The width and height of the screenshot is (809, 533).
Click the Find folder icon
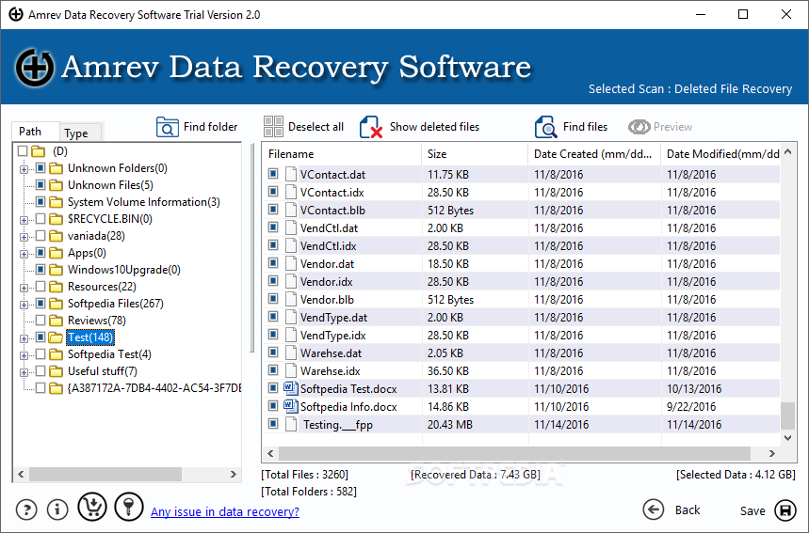point(167,127)
